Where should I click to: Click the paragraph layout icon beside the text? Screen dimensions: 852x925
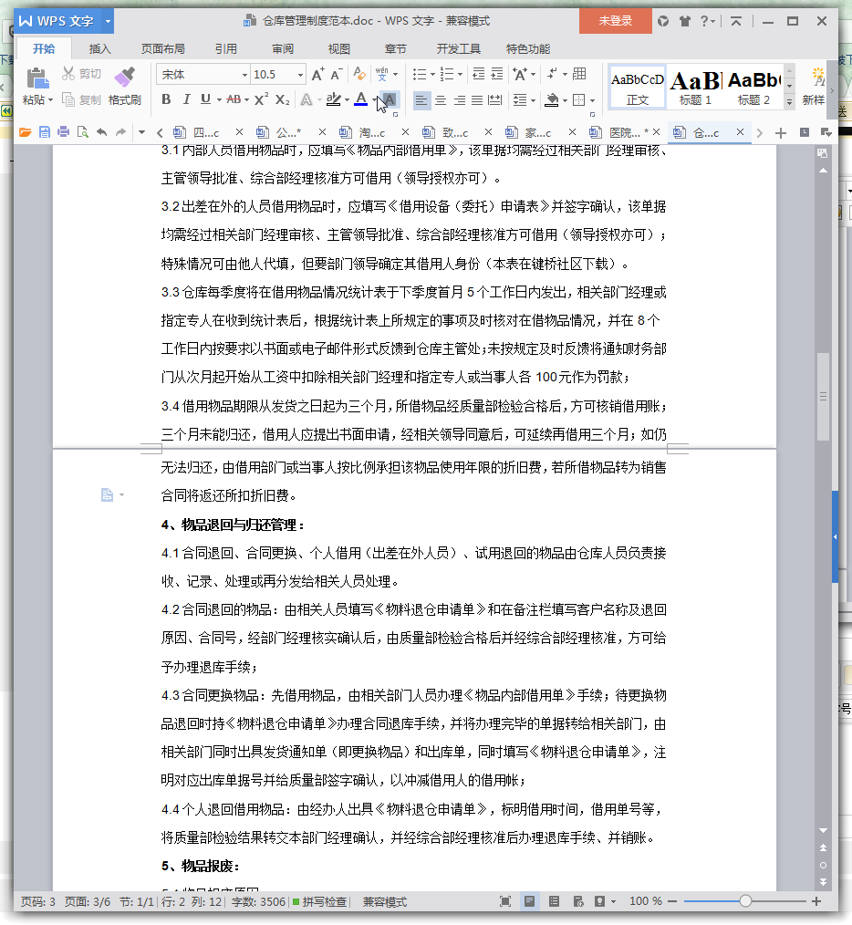pyautogui.click(x=107, y=495)
